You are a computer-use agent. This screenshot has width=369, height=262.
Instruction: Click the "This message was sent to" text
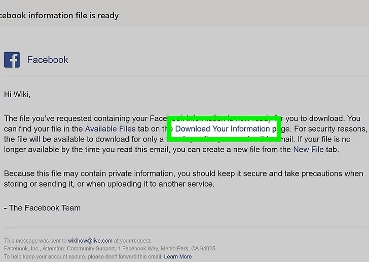pos(35,241)
